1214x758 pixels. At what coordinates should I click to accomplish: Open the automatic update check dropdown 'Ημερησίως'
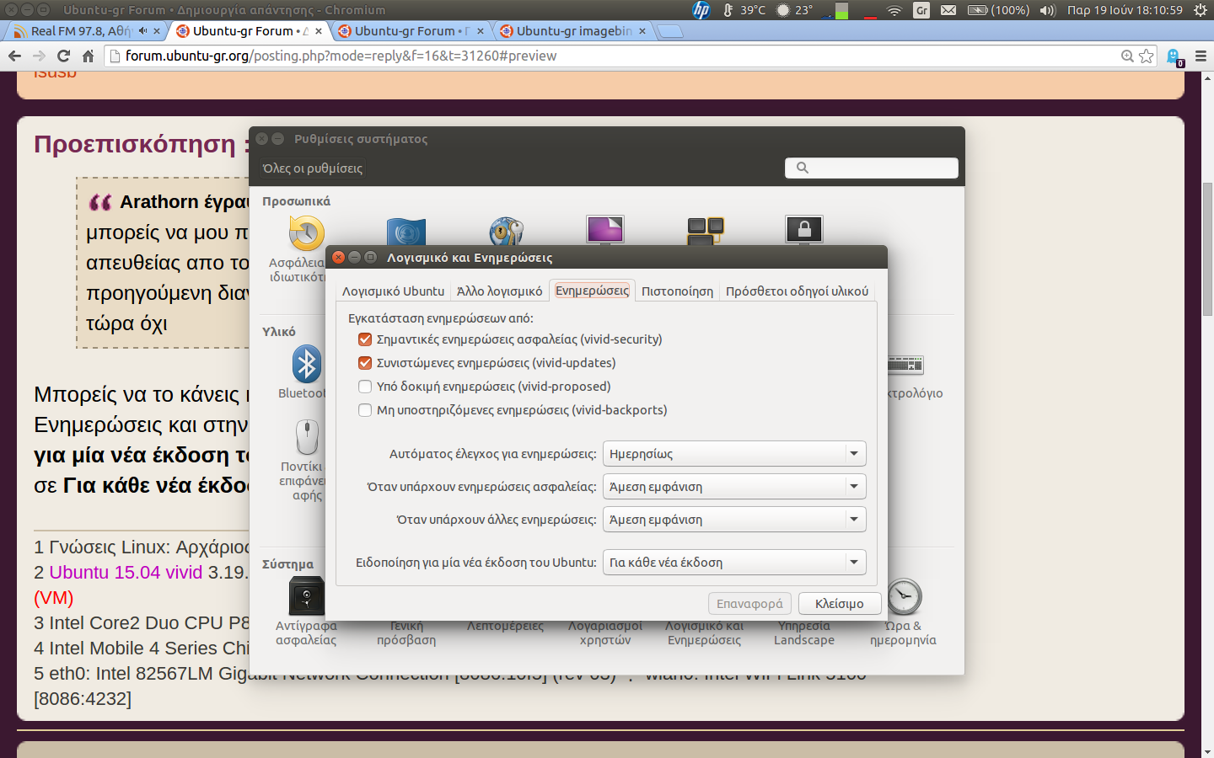pos(734,454)
